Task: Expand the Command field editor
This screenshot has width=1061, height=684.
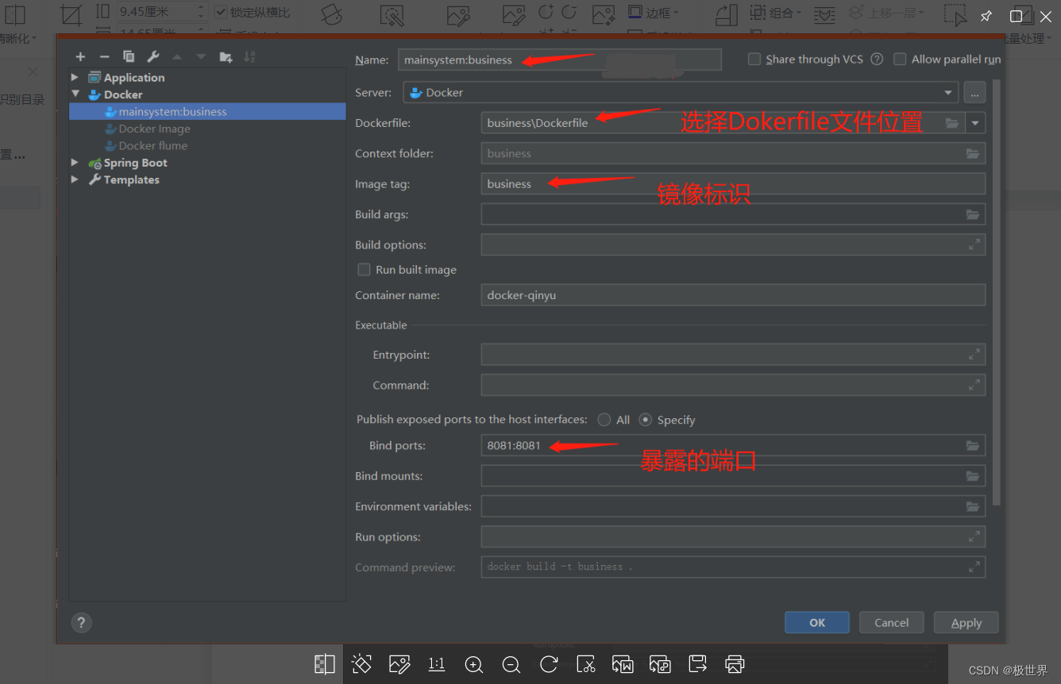Action: tap(974, 385)
